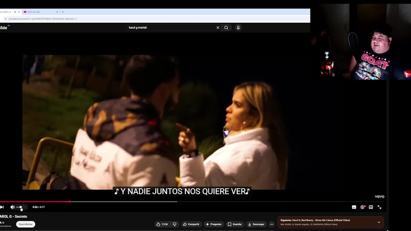Image resolution: width=411 pixels, height=231 pixels.
Task: Click the 0:56 / 4:17 time display
Action: point(39,207)
